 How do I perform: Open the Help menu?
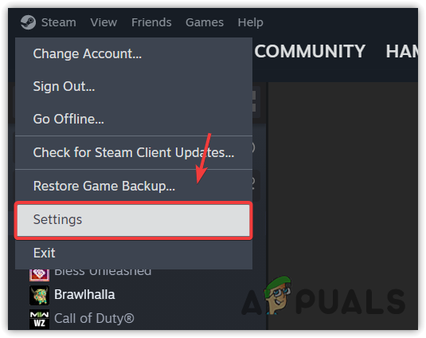coord(250,22)
